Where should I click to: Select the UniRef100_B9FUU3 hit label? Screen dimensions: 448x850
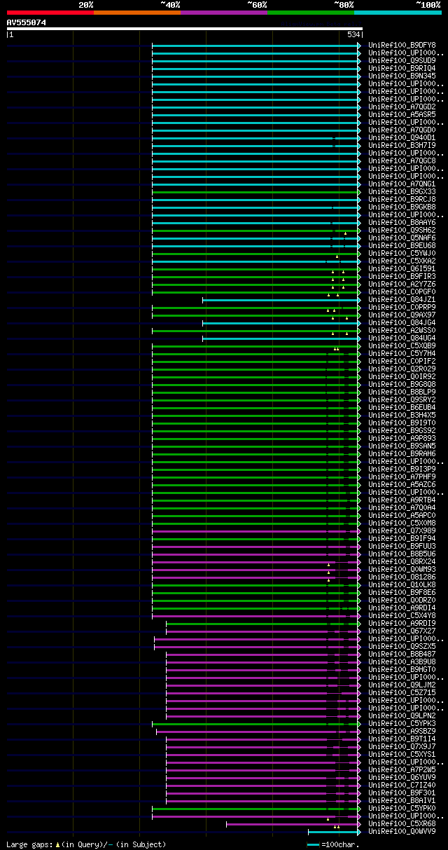[x=402, y=546]
